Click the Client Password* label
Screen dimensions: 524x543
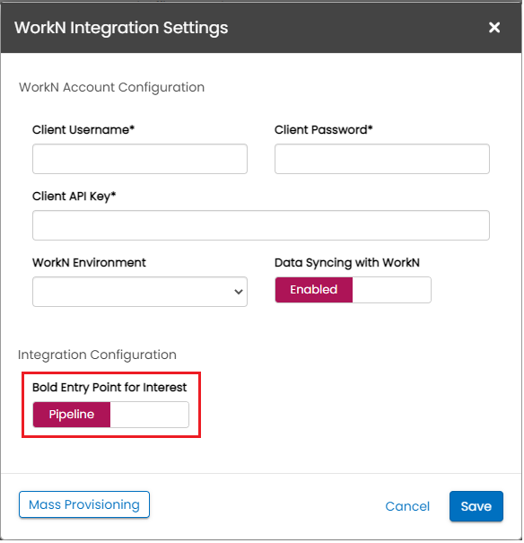(x=323, y=130)
